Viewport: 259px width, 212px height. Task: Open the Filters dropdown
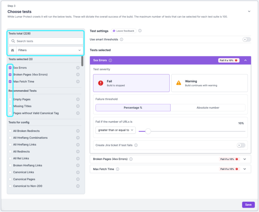point(46,50)
